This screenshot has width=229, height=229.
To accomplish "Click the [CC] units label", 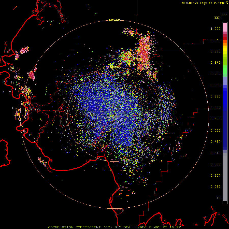I will coord(217,18).
